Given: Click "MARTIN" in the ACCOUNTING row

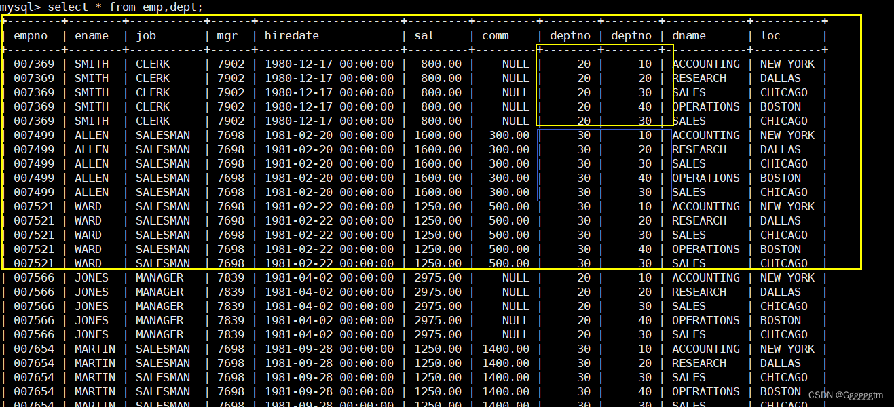Looking at the screenshot, I should [x=95, y=349].
